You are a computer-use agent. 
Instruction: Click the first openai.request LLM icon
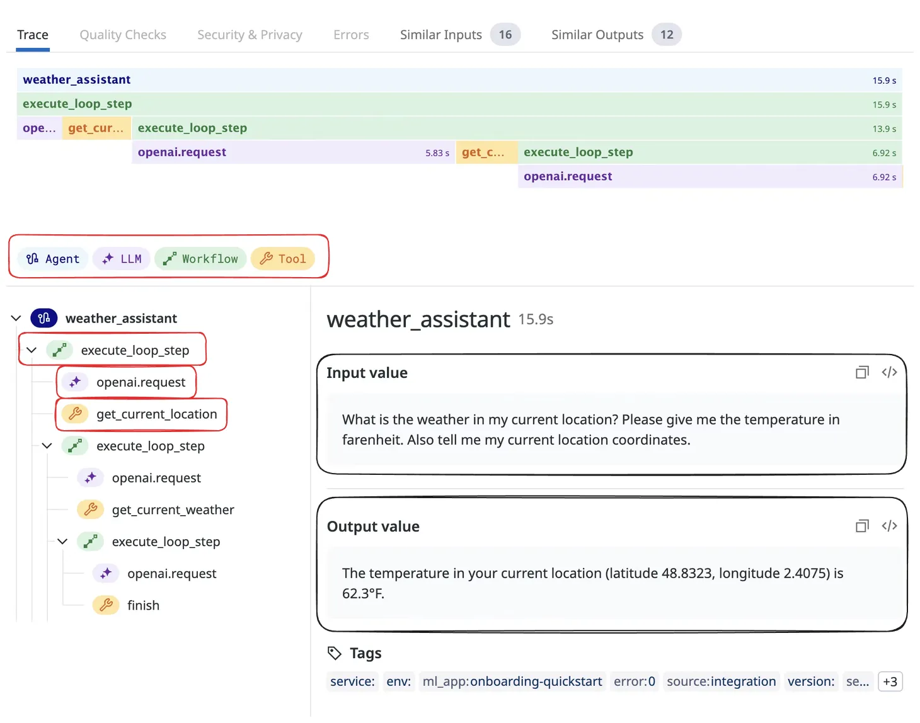75,382
